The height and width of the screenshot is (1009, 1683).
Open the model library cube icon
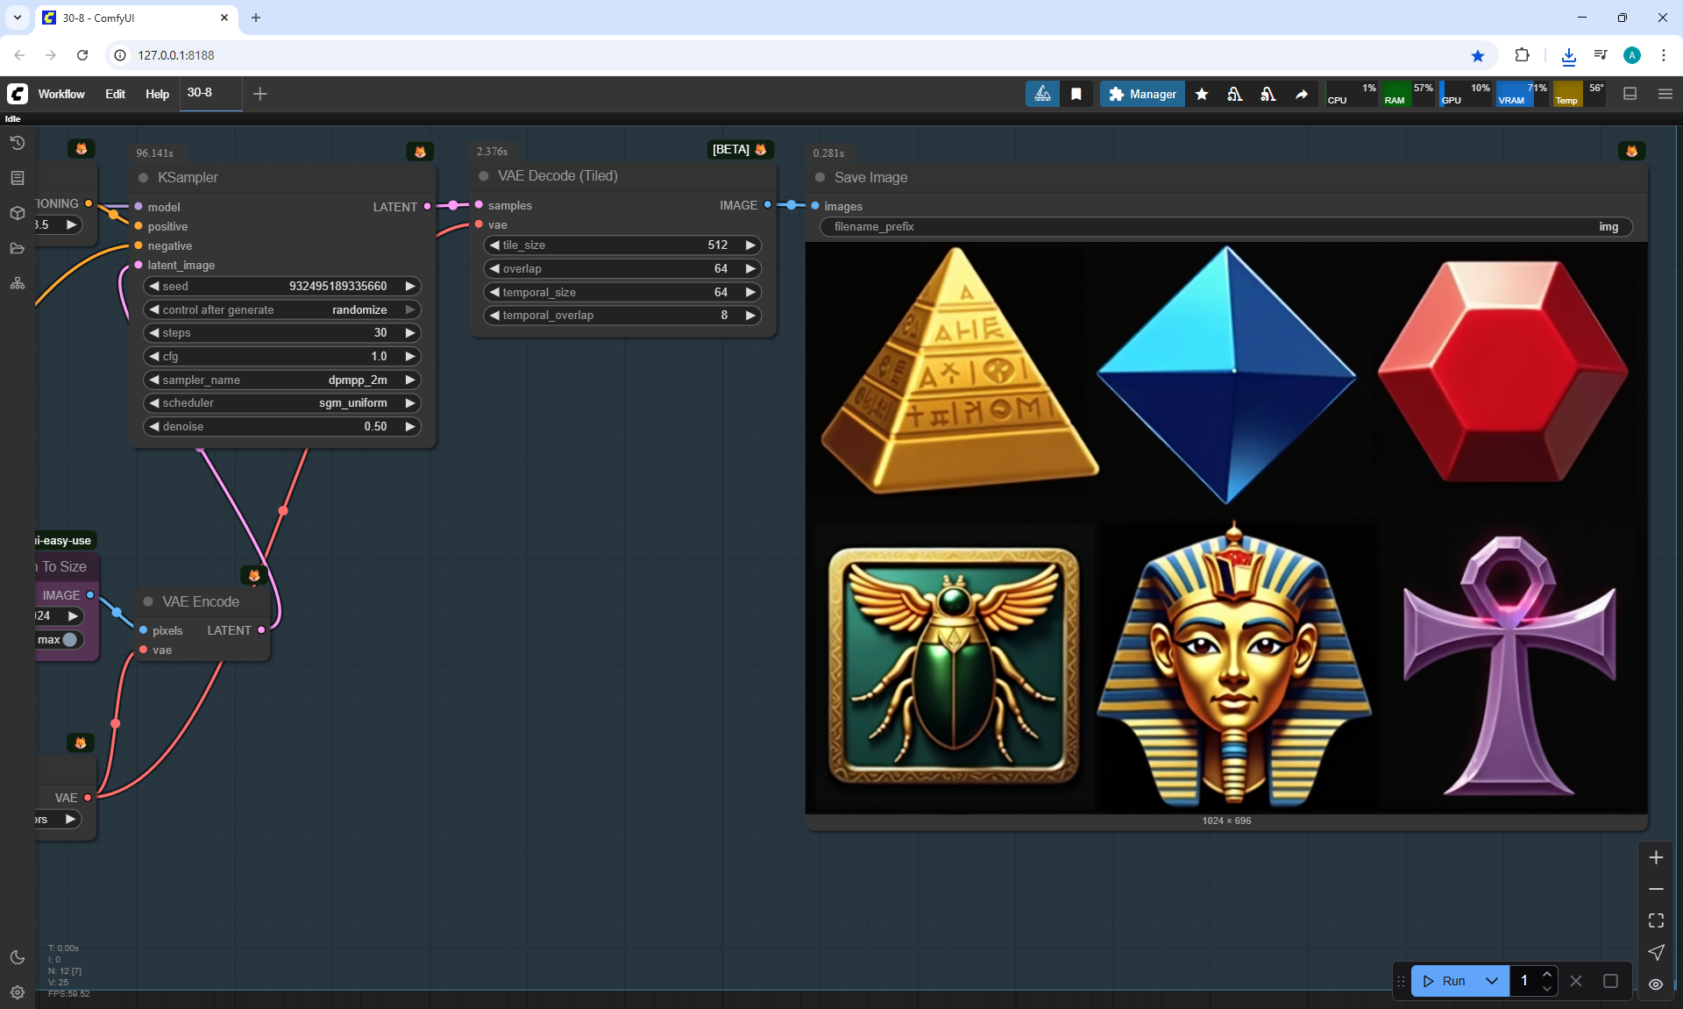(18, 213)
